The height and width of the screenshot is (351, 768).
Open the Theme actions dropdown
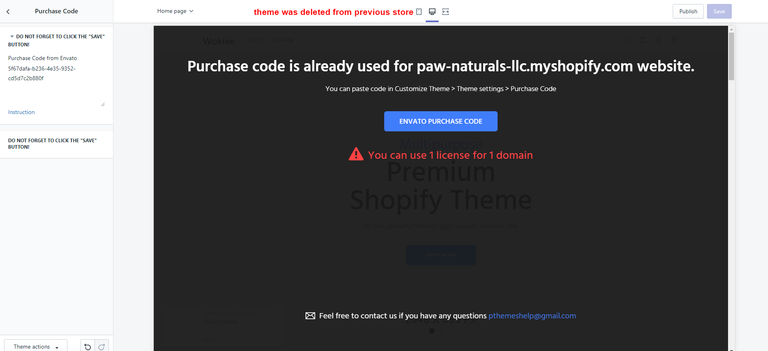coord(36,347)
